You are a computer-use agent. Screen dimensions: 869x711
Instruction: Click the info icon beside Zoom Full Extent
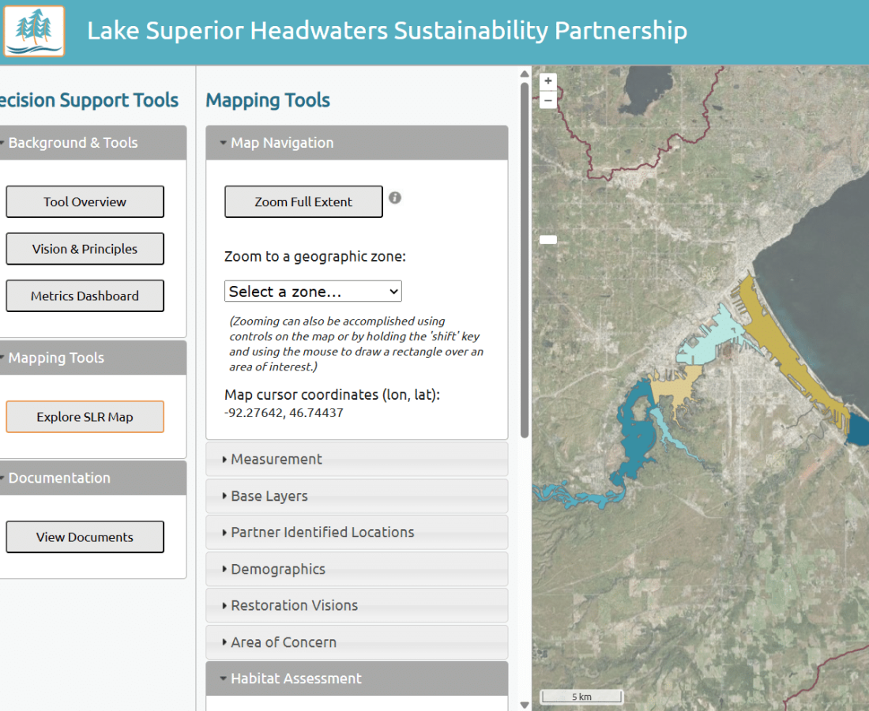pos(394,197)
